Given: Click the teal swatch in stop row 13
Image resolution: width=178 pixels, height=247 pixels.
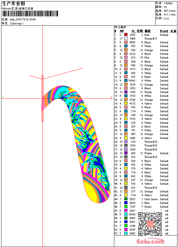Looking at the screenshot, I should 126,80.
